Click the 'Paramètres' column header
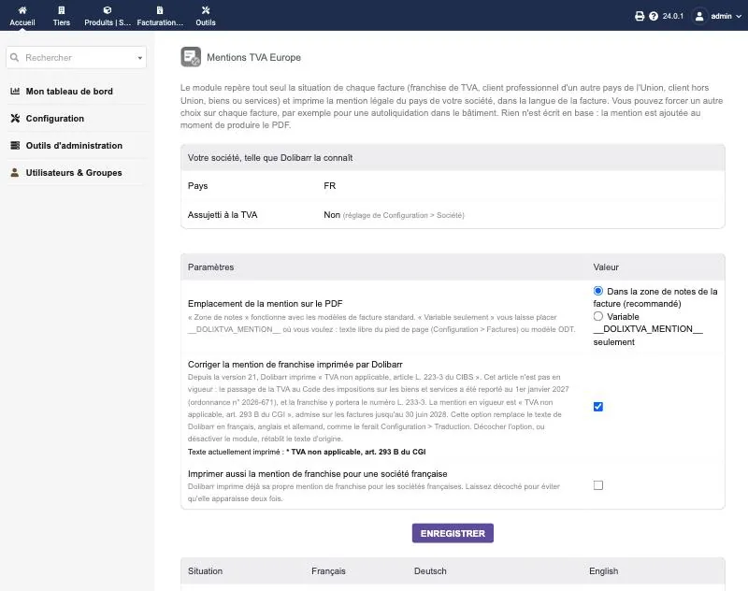Screen dimensions: 748x591 pos(211,267)
